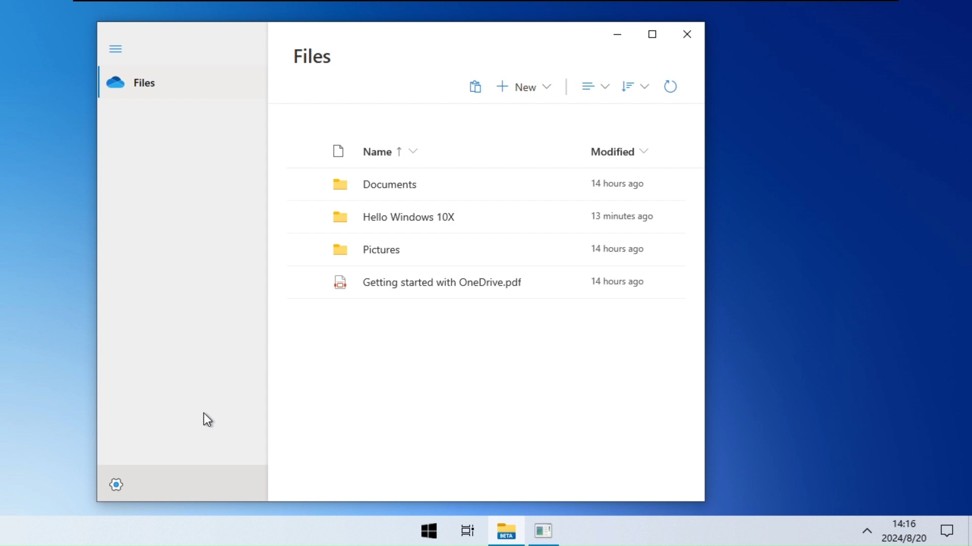Open Hello Windows 10X folder
Screen dimensions: 972x546
(x=408, y=217)
